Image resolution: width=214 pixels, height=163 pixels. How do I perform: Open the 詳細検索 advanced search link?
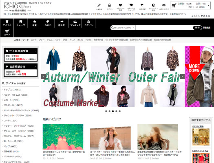tap(207, 28)
